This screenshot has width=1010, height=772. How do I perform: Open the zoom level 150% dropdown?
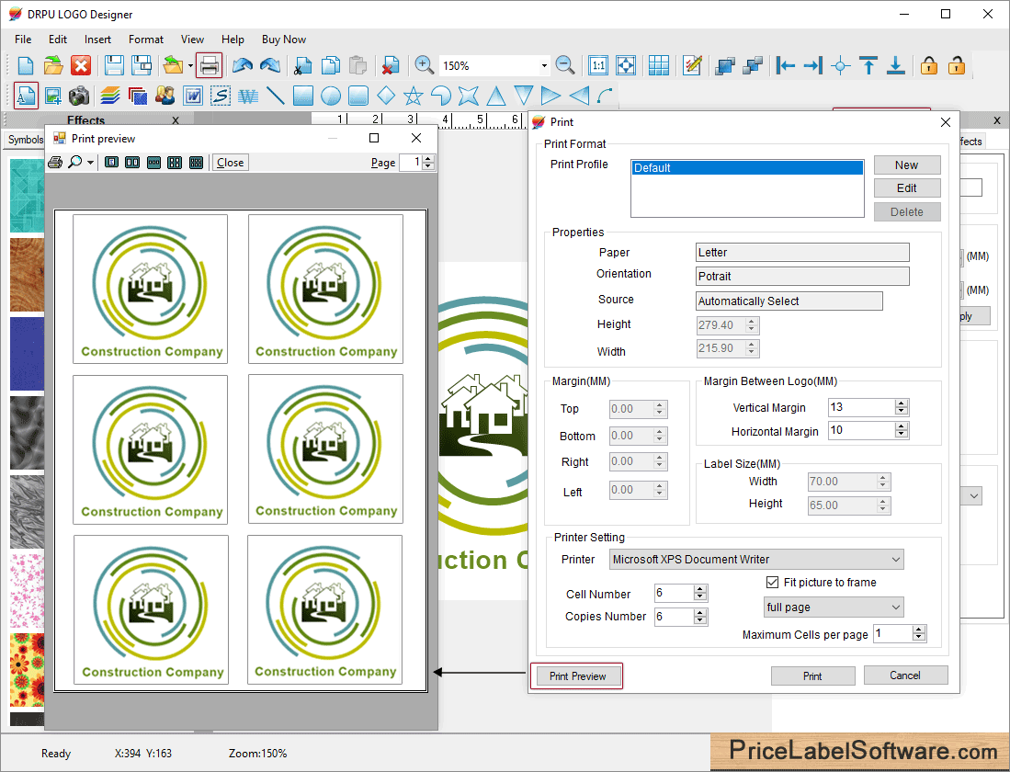tap(544, 66)
